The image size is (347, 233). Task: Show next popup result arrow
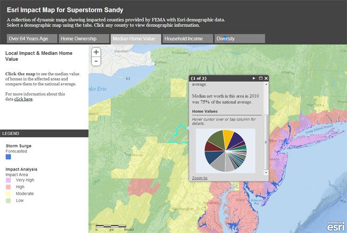pyautogui.click(x=254, y=78)
